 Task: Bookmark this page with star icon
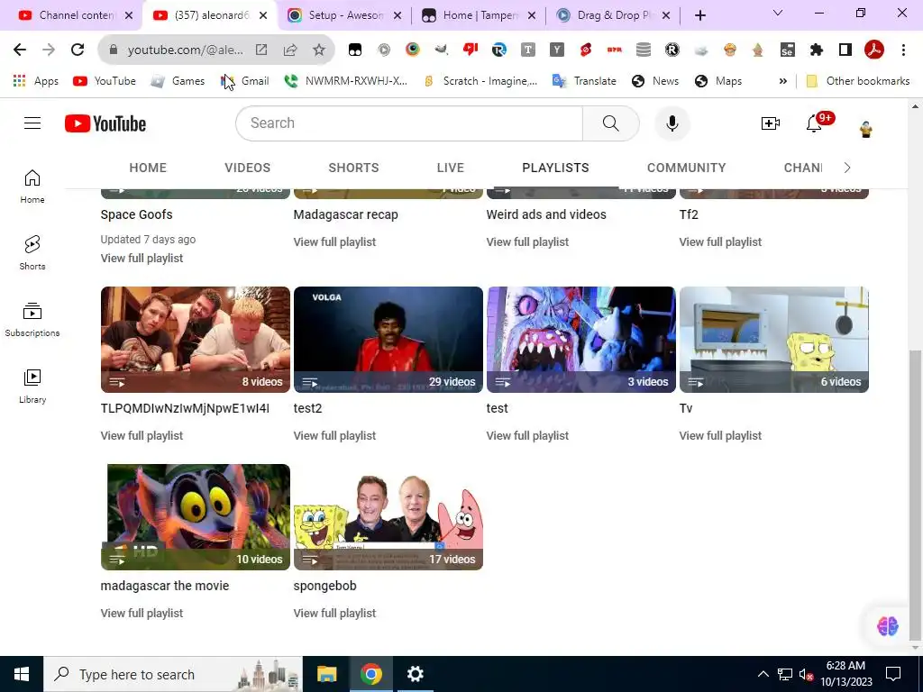point(319,50)
